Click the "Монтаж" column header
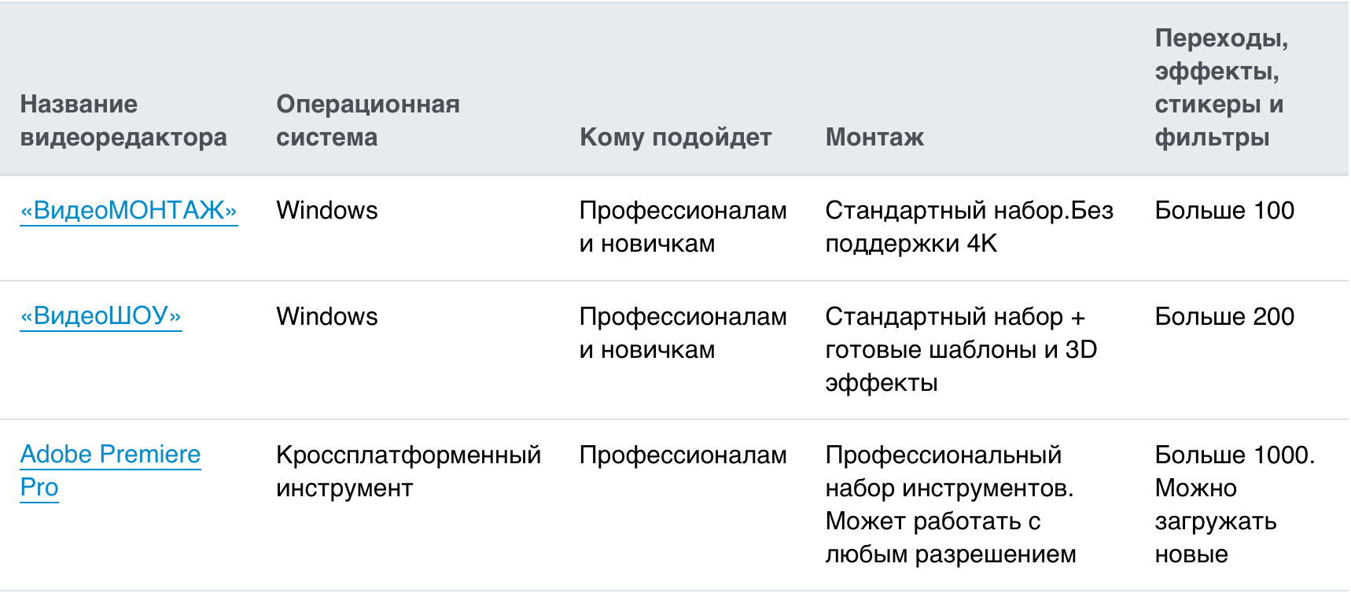Screen dimensions: 1351x593 874,137
